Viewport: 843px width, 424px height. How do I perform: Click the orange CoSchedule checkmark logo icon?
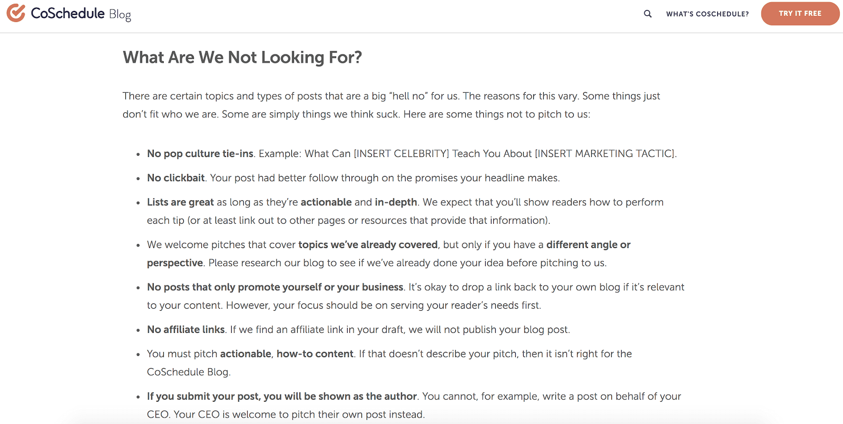tap(15, 14)
